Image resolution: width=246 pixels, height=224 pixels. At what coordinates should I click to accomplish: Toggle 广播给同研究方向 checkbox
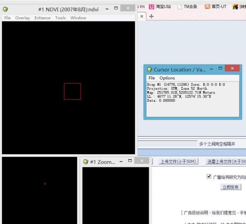coord(209,176)
